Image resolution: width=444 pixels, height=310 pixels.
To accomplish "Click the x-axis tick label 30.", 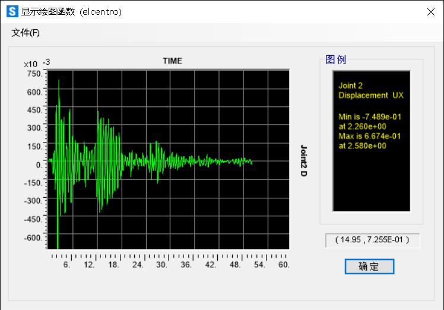I will [x=161, y=265].
